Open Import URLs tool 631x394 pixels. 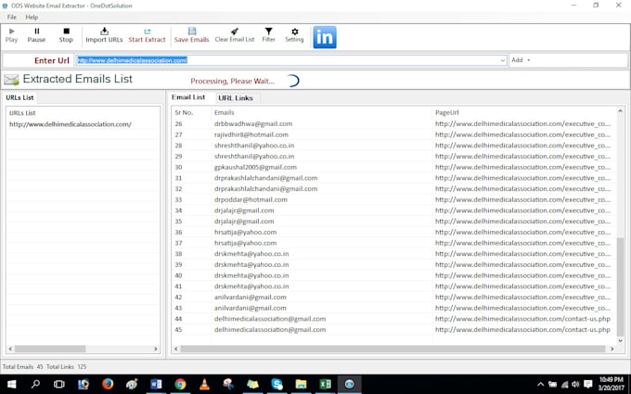[x=104, y=35]
